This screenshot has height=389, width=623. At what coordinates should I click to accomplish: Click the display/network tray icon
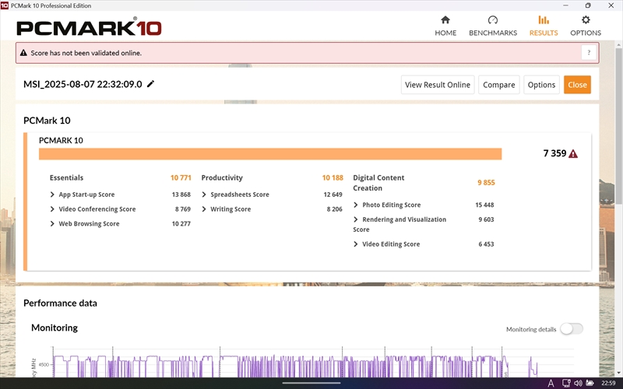click(566, 383)
